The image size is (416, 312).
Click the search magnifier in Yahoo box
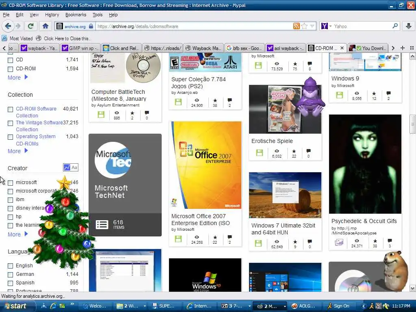tap(395, 26)
